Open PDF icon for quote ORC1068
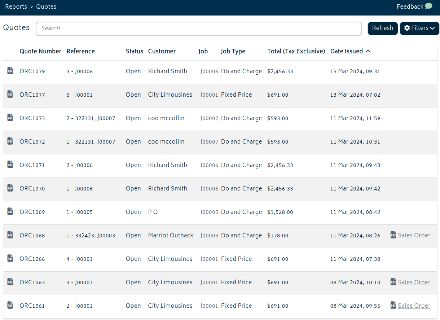Screen dimensions: 440x320 (10, 235)
